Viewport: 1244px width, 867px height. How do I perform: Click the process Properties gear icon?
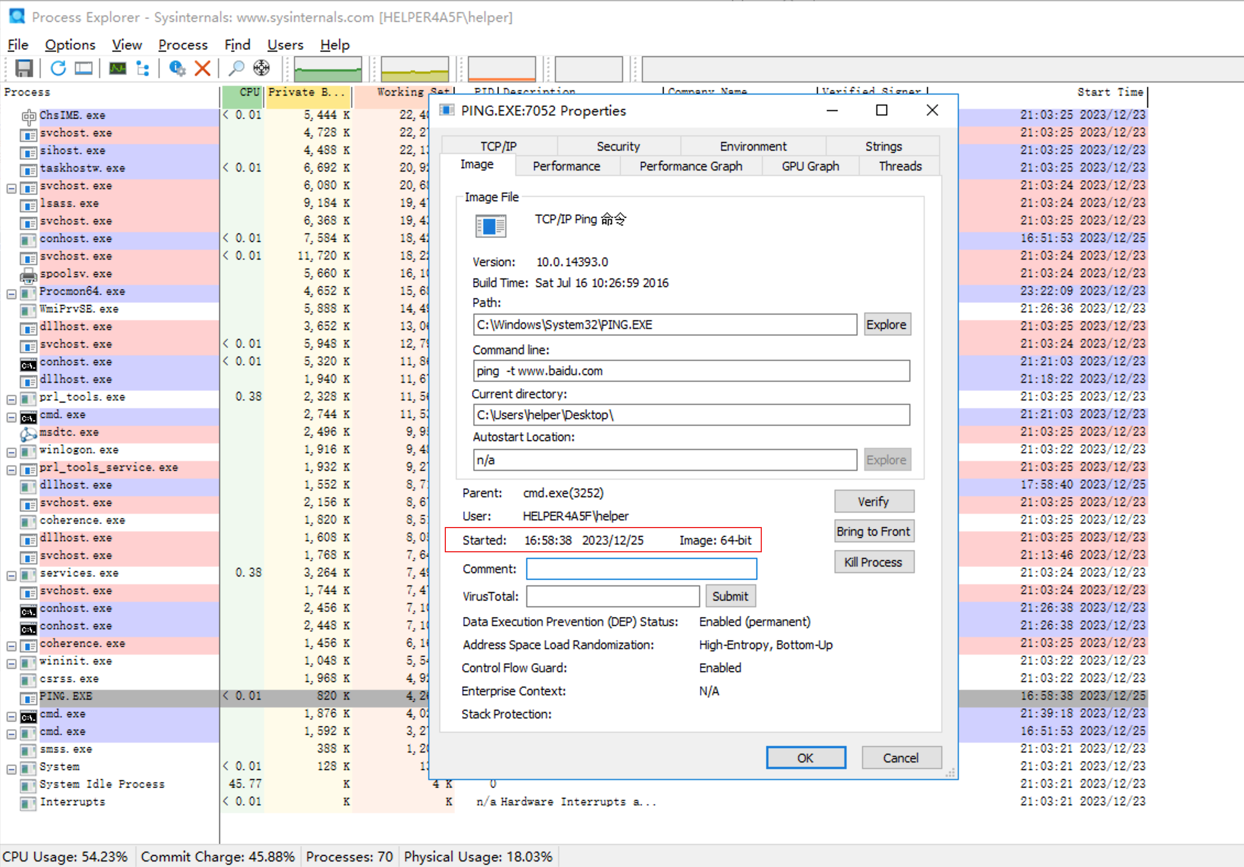pos(177,68)
